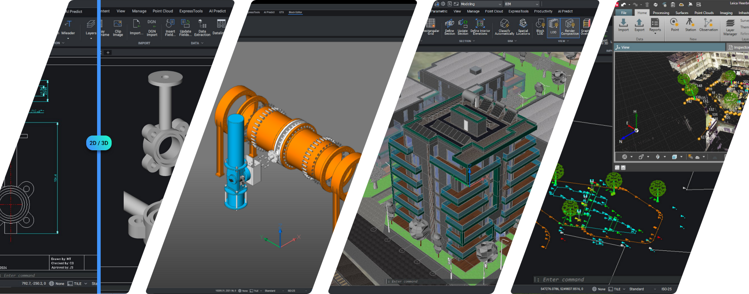Create a new Station

[x=690, y=25]
